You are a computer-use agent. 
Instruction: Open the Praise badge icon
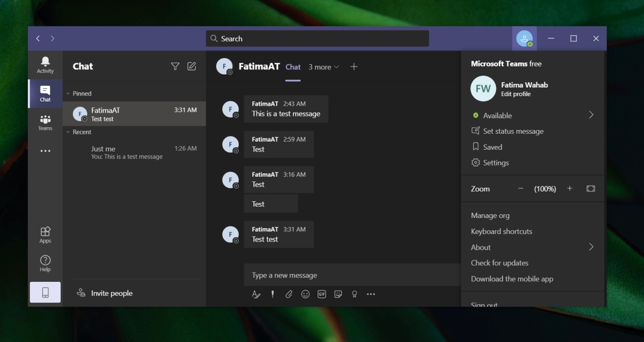pos(354,294)
